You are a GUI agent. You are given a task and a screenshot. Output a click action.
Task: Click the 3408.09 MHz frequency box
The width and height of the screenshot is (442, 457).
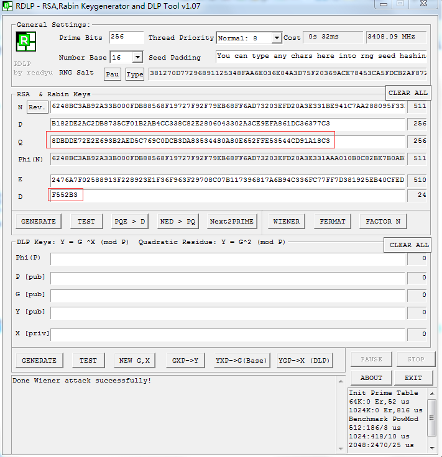pyautogui.click(x=396, y=37)
